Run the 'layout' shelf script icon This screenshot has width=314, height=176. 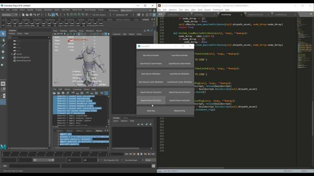tap(21, 24)
